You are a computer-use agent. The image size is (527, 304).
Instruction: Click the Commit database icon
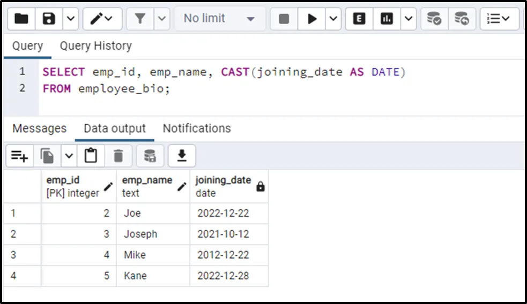click(x=434, y=19)
